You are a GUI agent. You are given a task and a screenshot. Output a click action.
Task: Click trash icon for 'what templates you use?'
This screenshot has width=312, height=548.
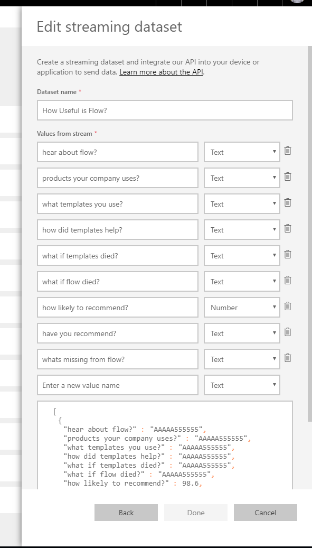288,202
